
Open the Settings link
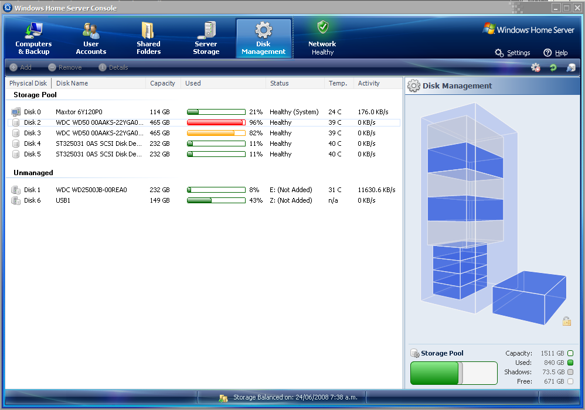pos(513,53)
